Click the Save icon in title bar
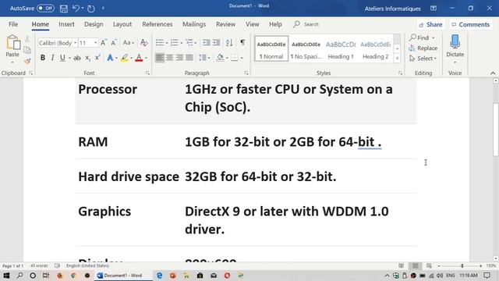This screenshot has width=499, height=281. click(x=64, y=9)
